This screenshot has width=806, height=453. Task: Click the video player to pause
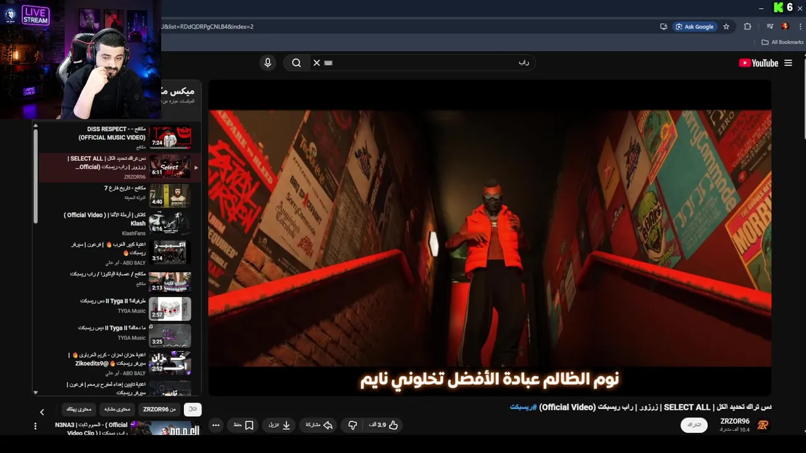[x=490, y=238]
